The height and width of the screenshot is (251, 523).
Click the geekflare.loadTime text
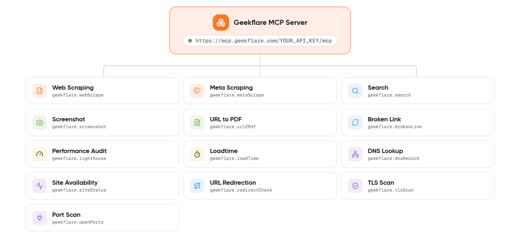234,158
